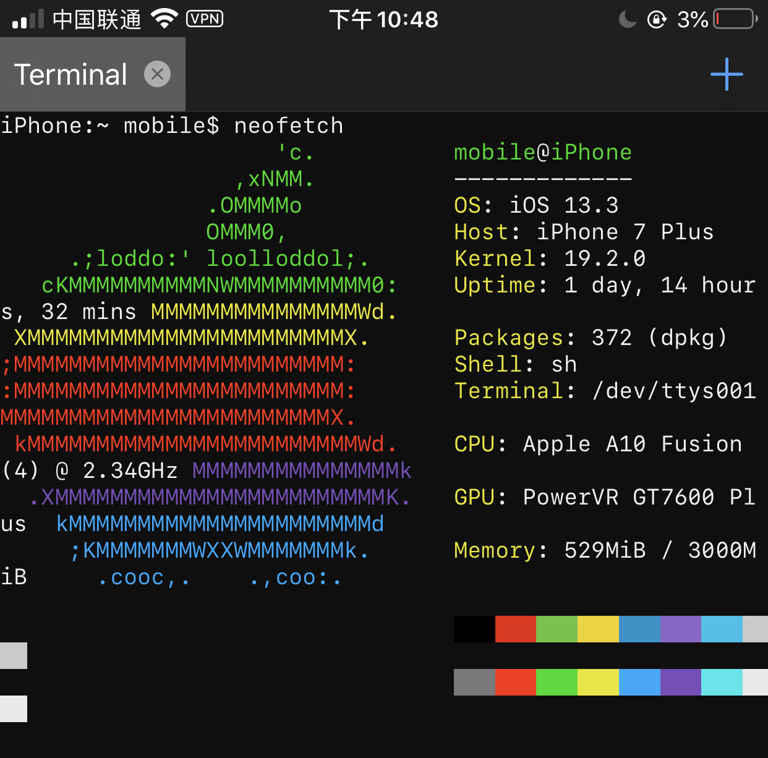Tap the Wi-Fi status icon
Viewport: 768px width, 758px height.
[x=164, y=19]
